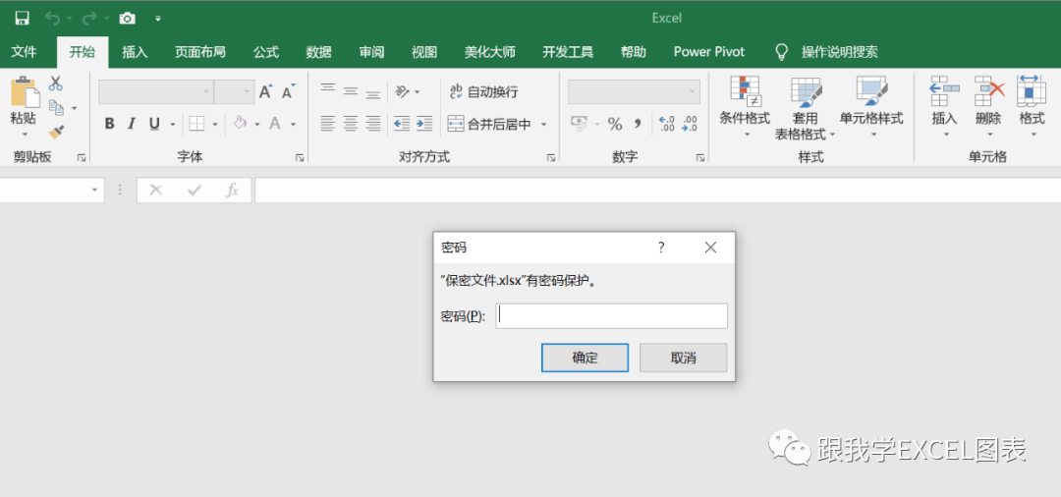The width and height of the screenshot is (1061, 497).
Task: Open the font name combo box
Action: [155, 92]
